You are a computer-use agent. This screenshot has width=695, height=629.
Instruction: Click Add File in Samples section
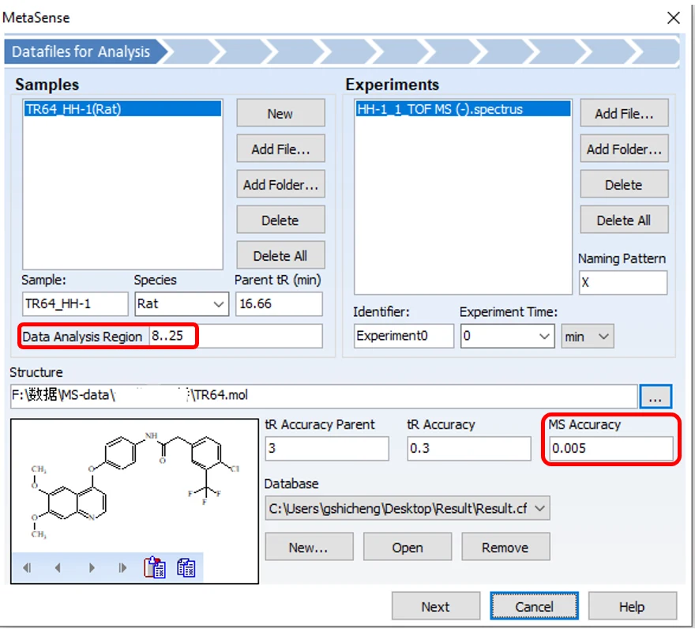(280, 149)
